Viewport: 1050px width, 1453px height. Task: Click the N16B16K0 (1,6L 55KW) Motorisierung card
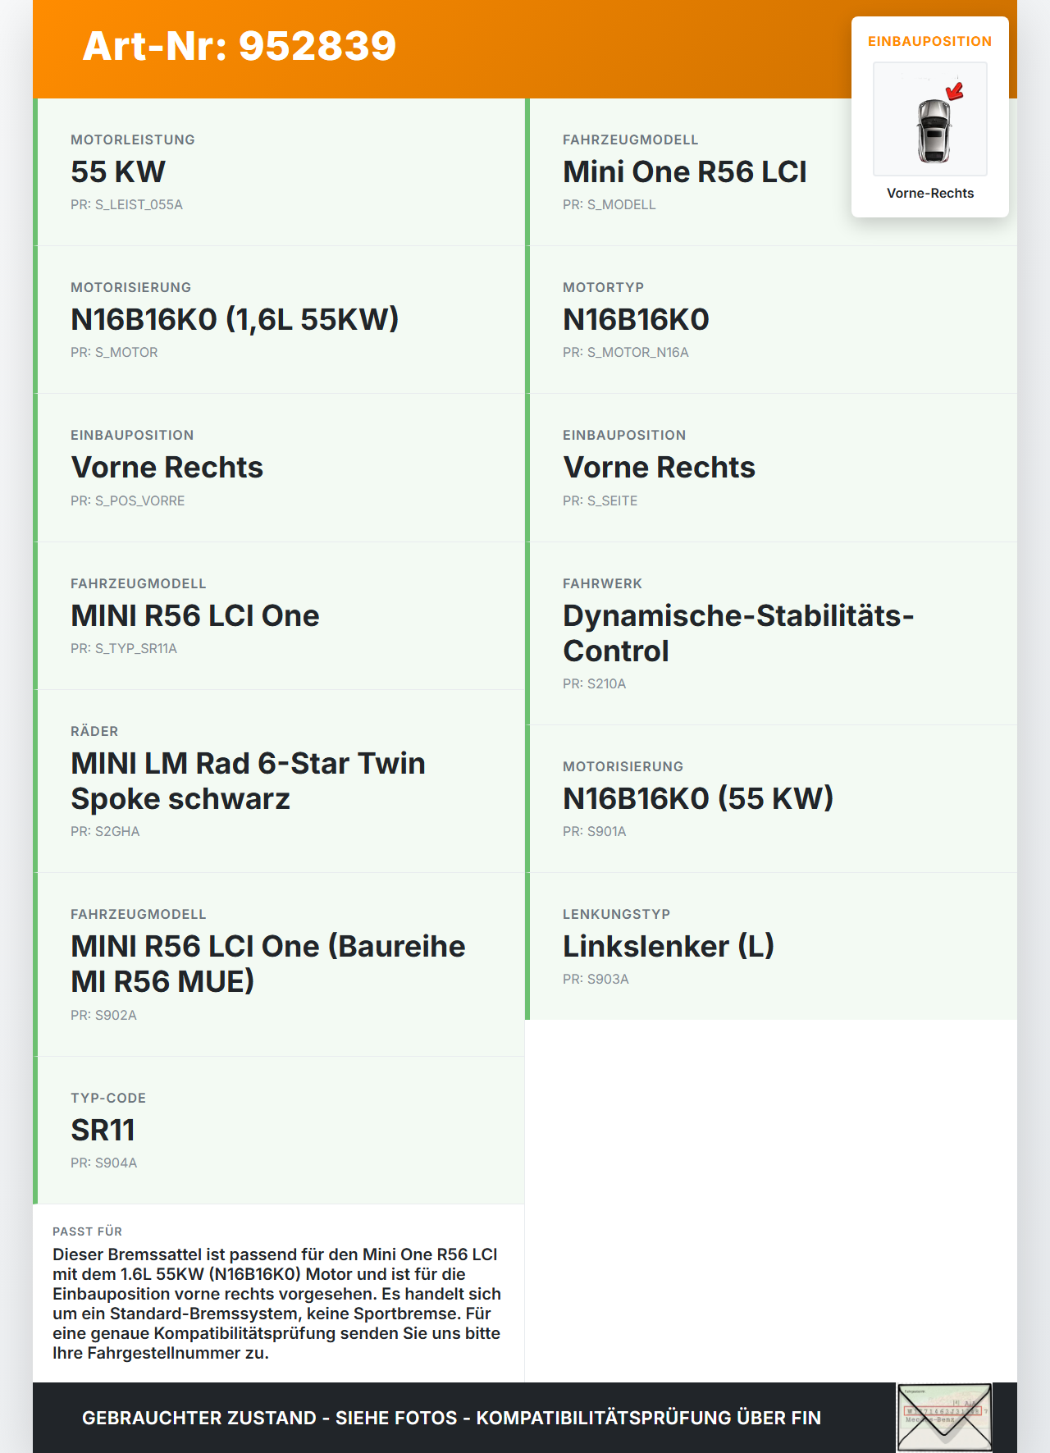point(279,320)
